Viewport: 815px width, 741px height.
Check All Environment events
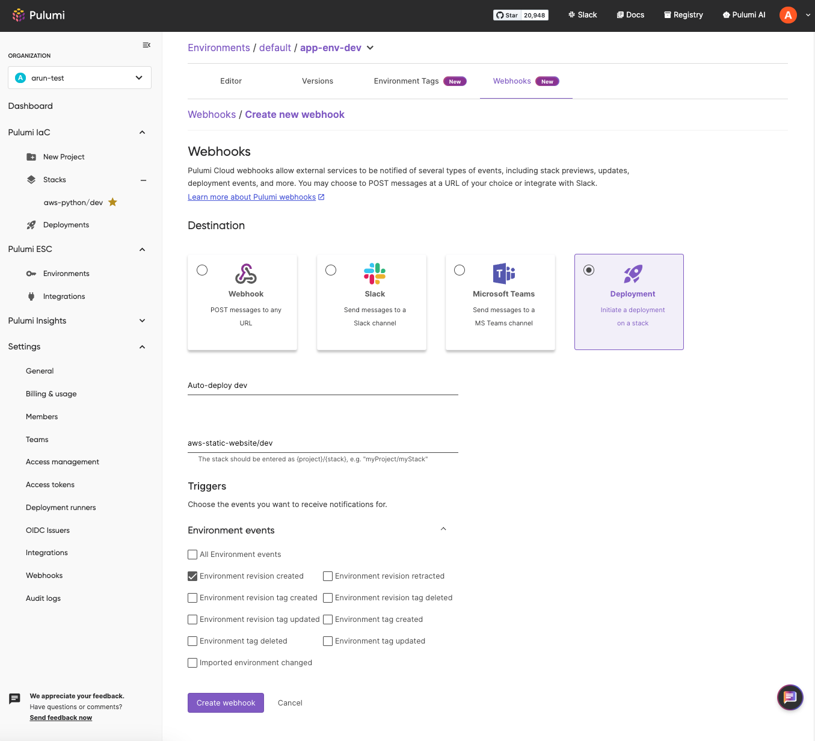tap(192, 555)
